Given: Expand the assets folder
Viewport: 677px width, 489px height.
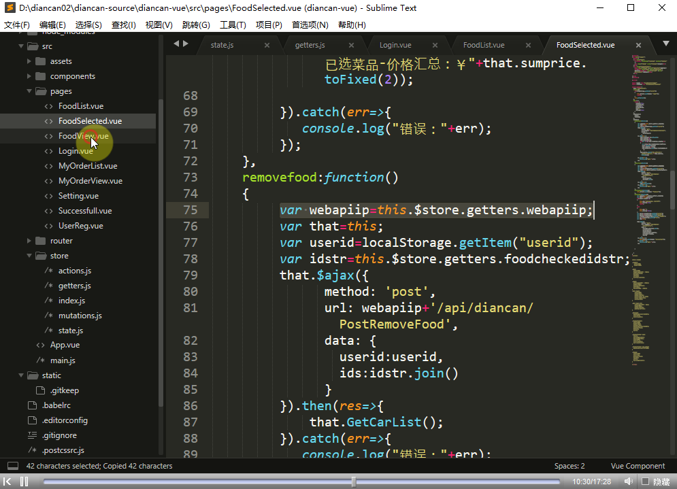Looking at the screenshot, I should tap(29, 61).
